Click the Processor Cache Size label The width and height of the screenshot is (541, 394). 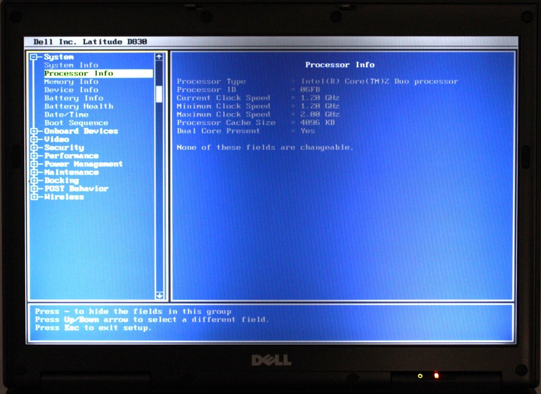click(226, 123)
